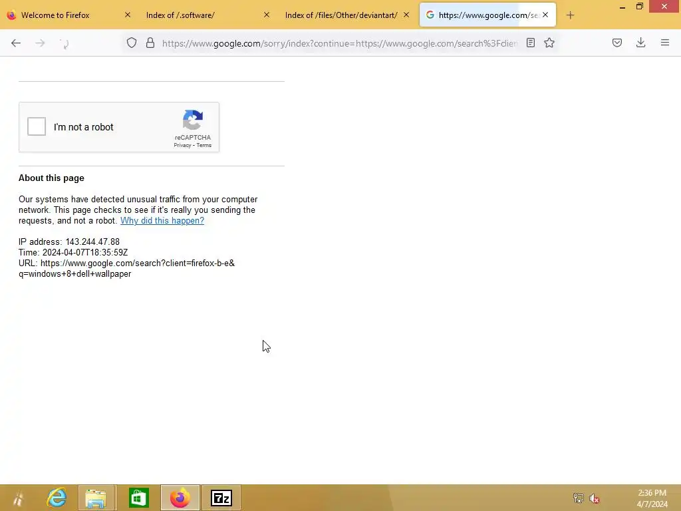The width and height of the screenshot is (681, 511).
Task: Open reCAPTCHA Terms link
Action: point(204,146)
